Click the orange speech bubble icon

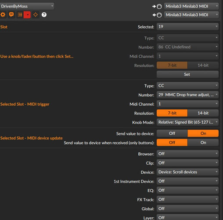11,15
